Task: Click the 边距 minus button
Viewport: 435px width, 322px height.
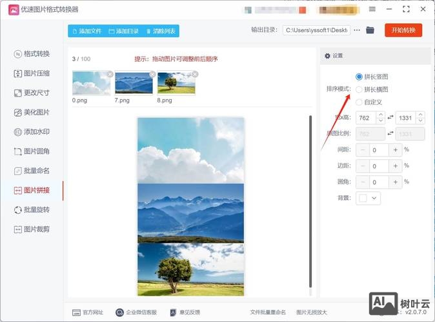Action: 363,166
